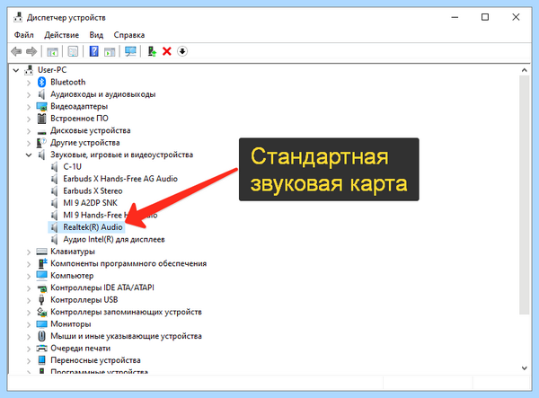Image resolution: width=539 pixels, height=398 pixels.
Task: Collapse Звуковые, игровые и видеоустройства
Action: pos(29,155)
